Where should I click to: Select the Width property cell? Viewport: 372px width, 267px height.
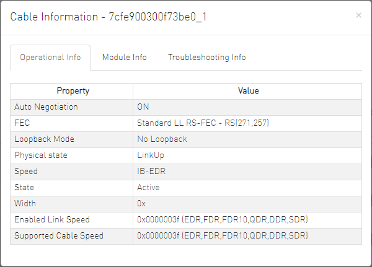[x=25, y=203]
